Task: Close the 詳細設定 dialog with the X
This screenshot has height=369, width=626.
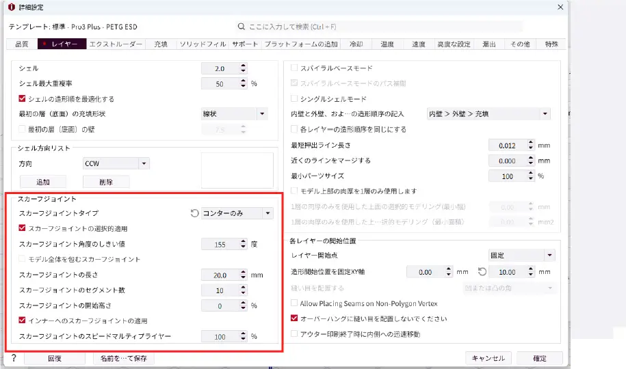Action: pyautogui.click(x=560, y=7)
